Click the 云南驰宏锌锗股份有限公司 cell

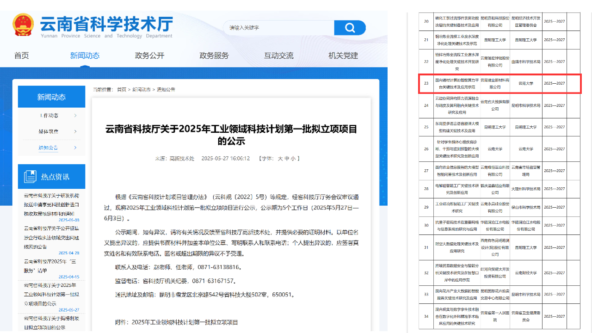(495, 62)
